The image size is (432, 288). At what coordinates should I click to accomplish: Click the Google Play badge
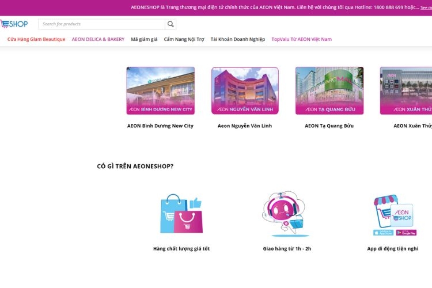[406, 233]
